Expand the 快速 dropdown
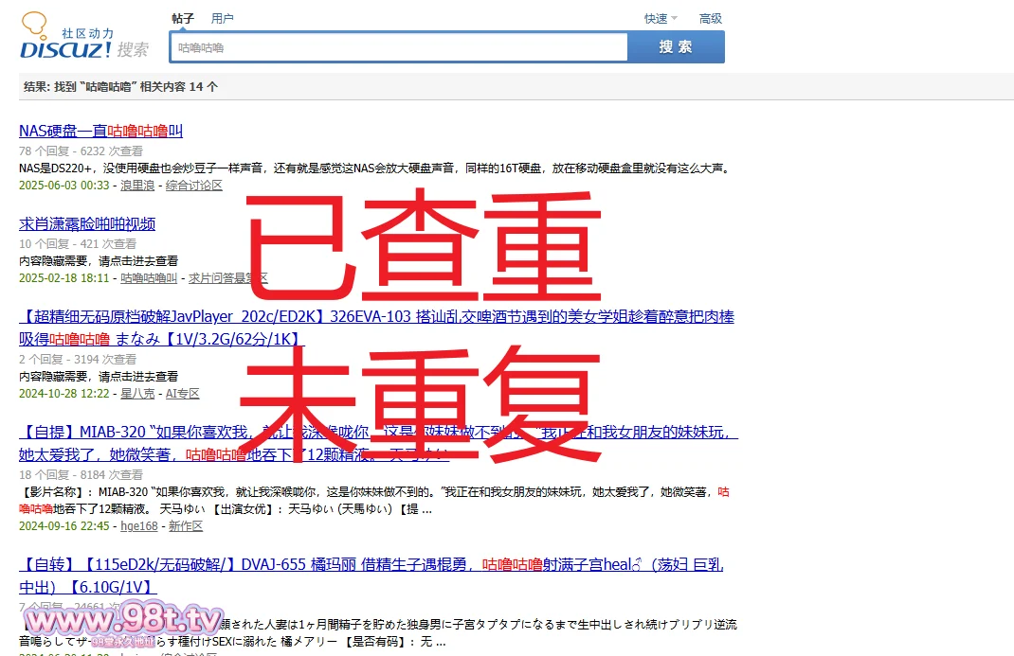This screenshot has height=656, width=1014. tap(661, 18)
